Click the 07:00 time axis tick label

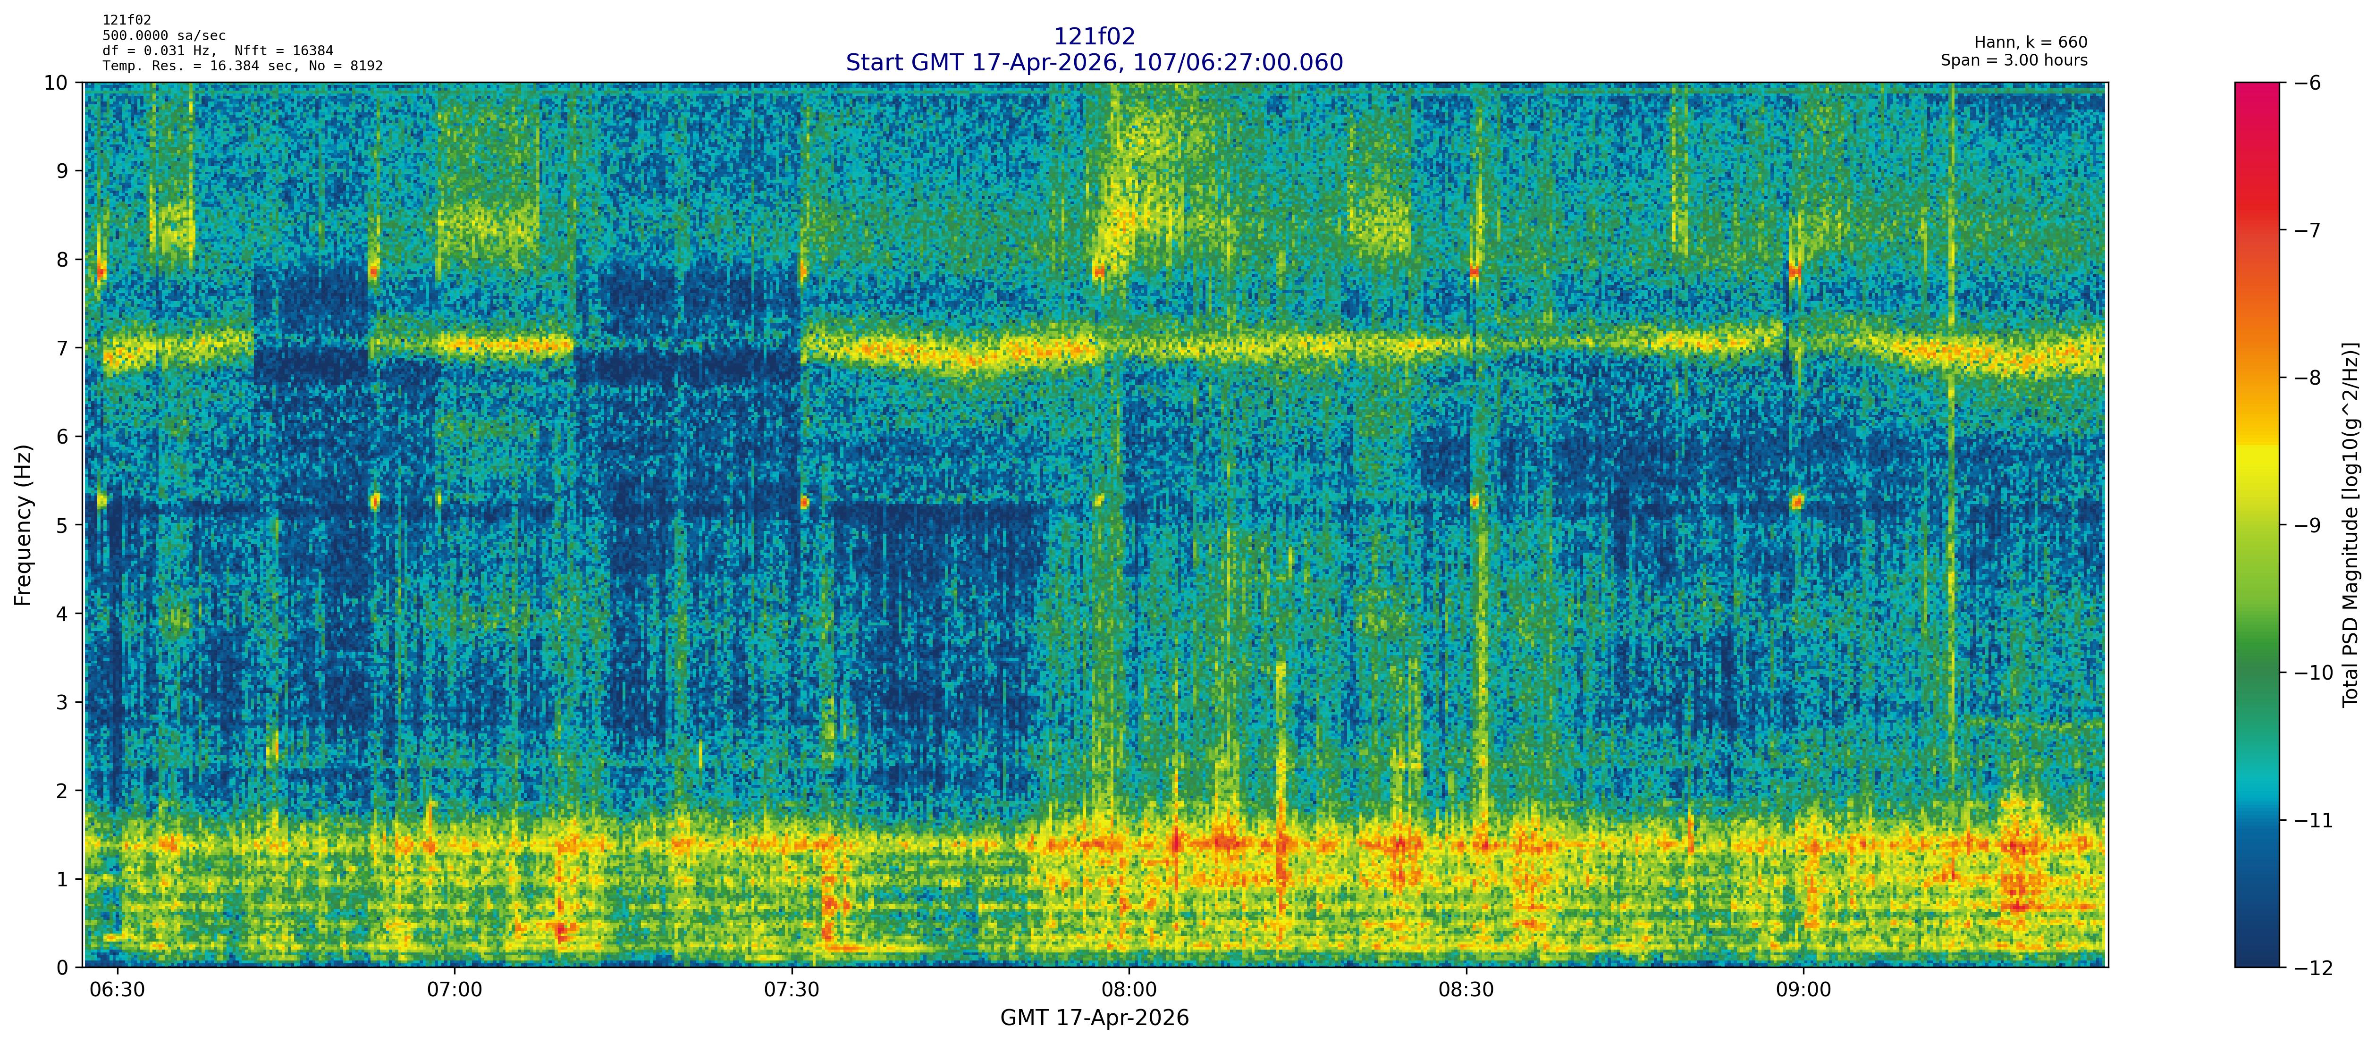point(455,991)
